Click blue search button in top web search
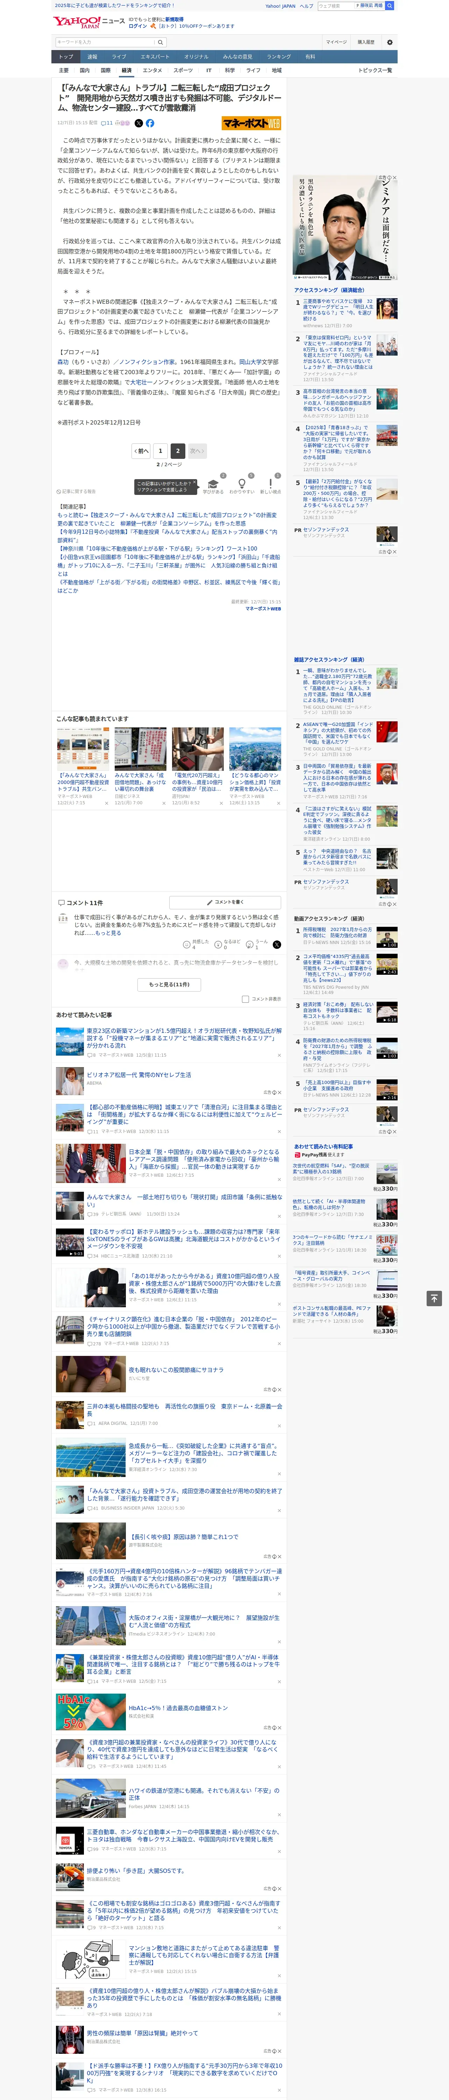This screenshot has width=449, height=2100. [390, 6]
